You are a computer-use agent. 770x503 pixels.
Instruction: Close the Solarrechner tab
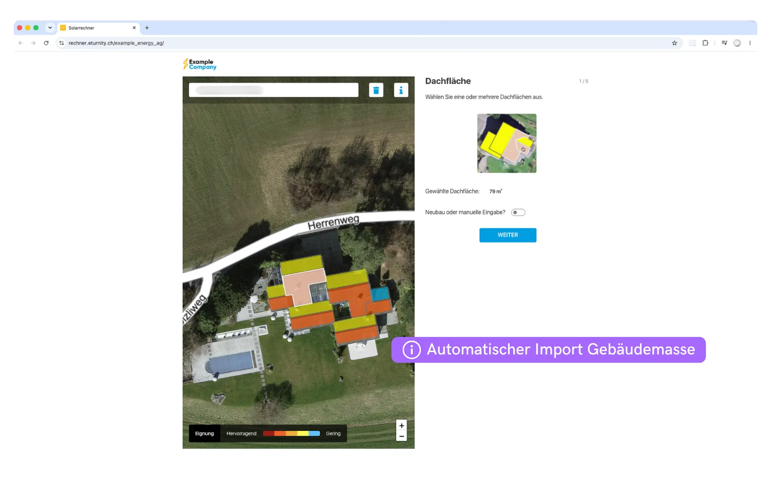[134, 28]
